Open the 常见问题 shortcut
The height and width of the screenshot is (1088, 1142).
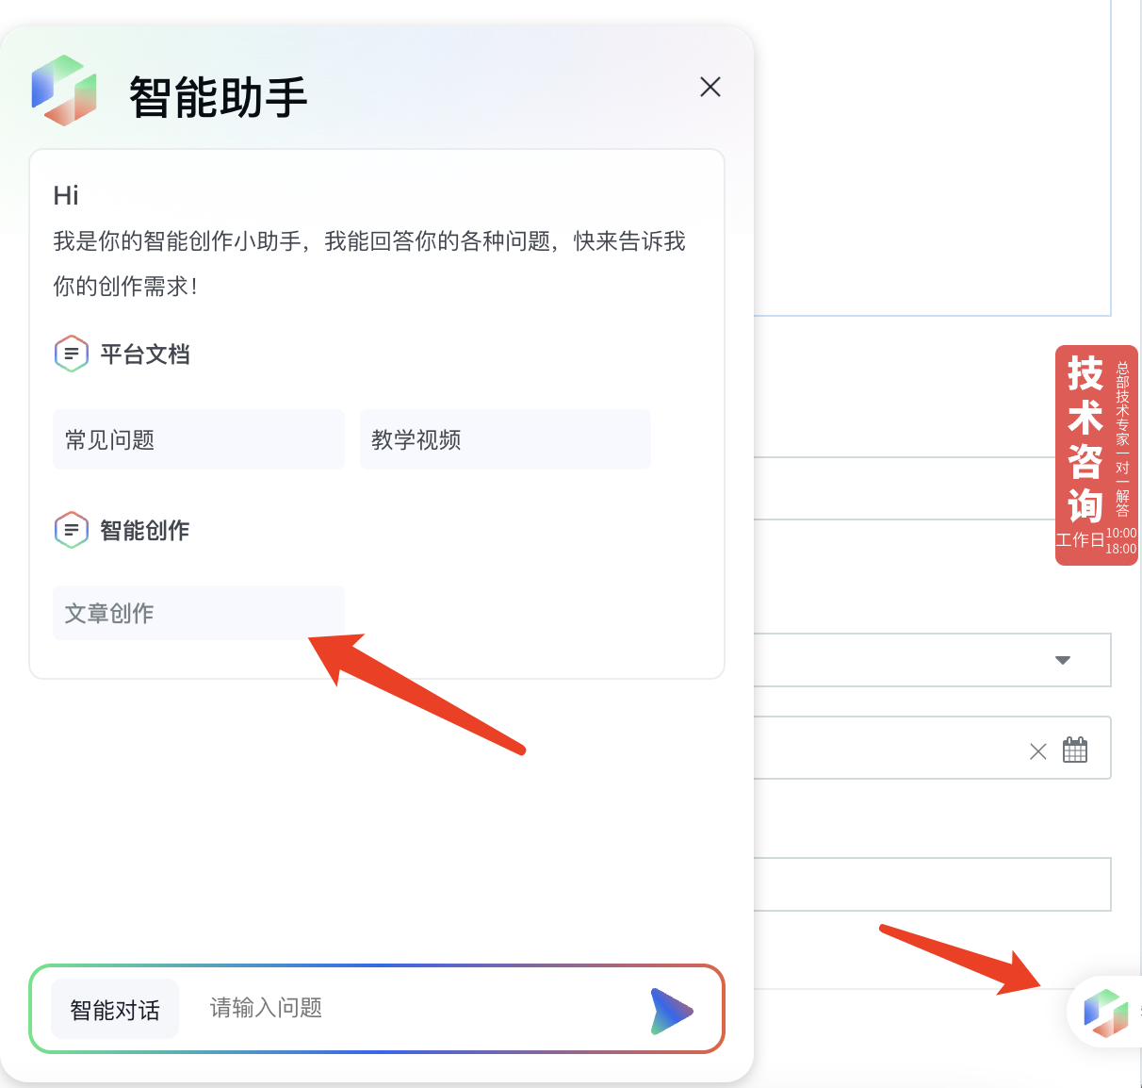click(x=198, y=439)
